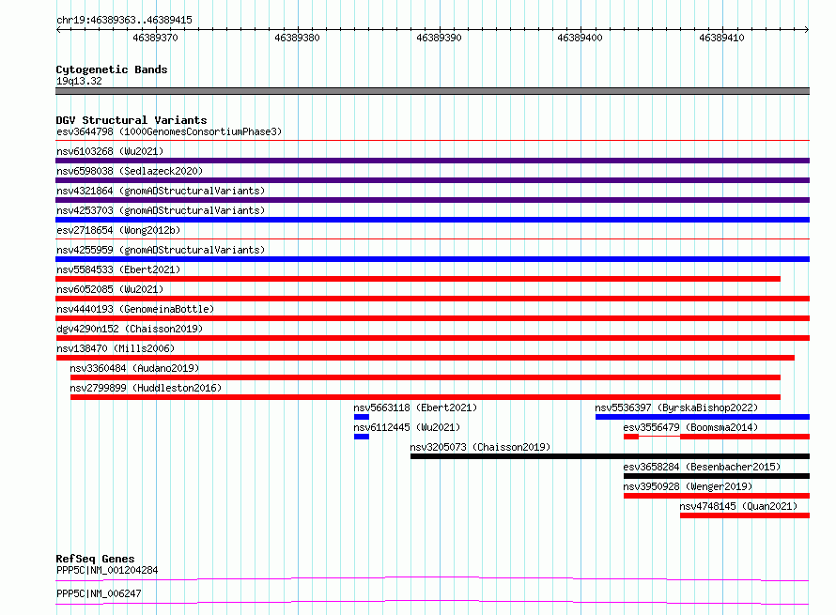Viewport: 836px width, 615px height.
Task: Click the nsv138470 (Mills2006) label
Action: [x=116, y=348]
